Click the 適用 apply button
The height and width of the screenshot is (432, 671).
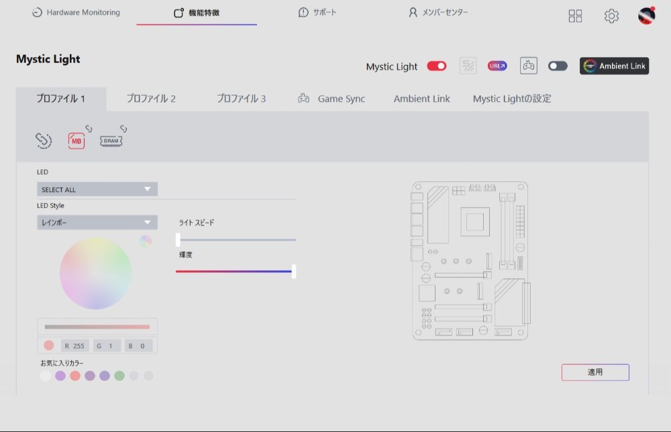[595, 372]
